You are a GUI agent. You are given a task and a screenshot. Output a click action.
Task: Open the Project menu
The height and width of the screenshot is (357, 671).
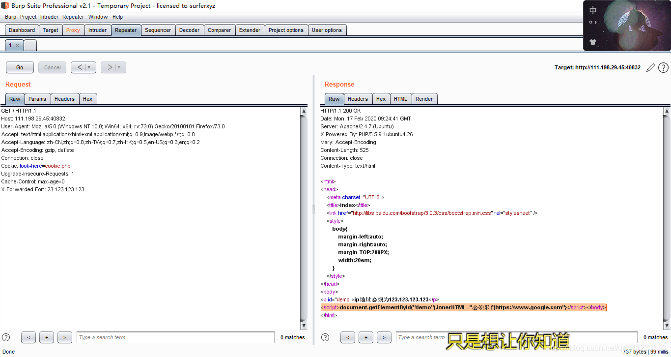click(28, 17)
